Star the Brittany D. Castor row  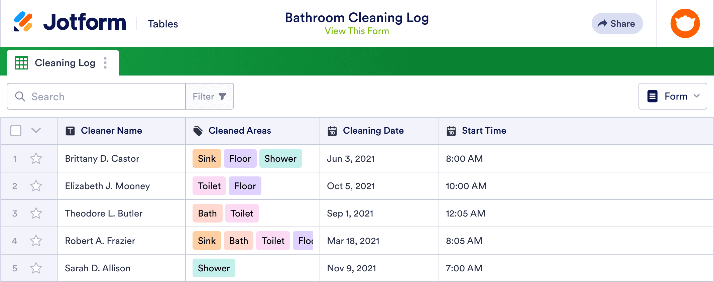pos(36,159)
